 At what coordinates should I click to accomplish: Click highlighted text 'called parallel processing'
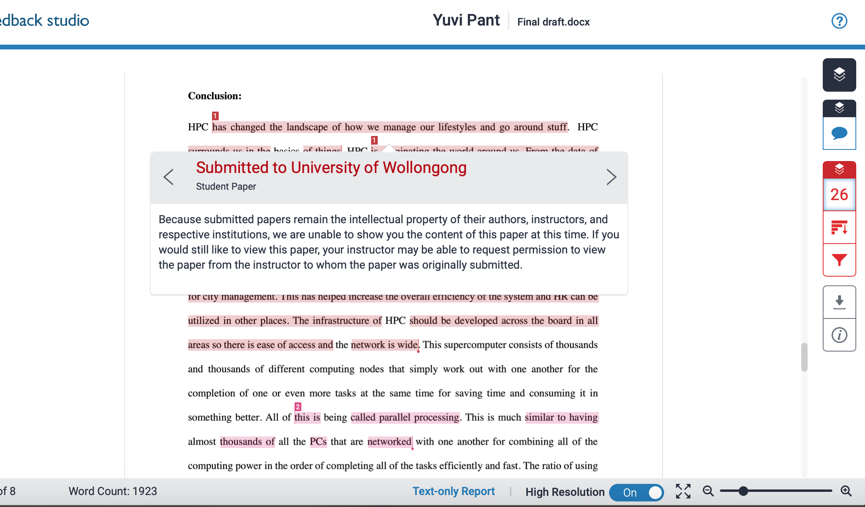click(405, 417)
